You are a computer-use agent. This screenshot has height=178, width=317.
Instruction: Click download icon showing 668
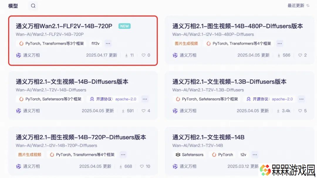point(121,167)
